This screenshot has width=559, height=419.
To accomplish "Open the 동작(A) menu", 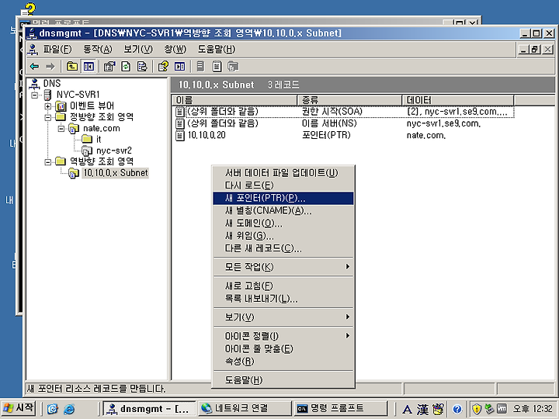I will coord(97,49).
